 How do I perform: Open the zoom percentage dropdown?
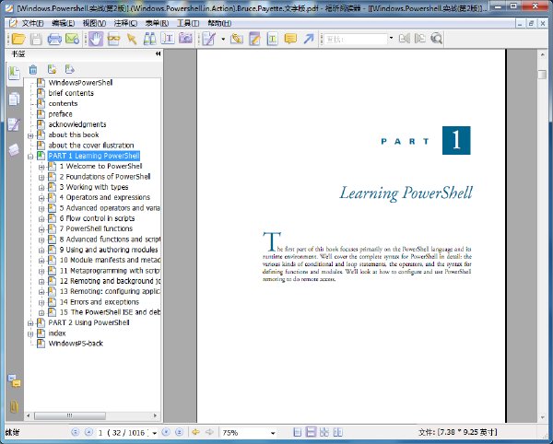pos(273,433)
